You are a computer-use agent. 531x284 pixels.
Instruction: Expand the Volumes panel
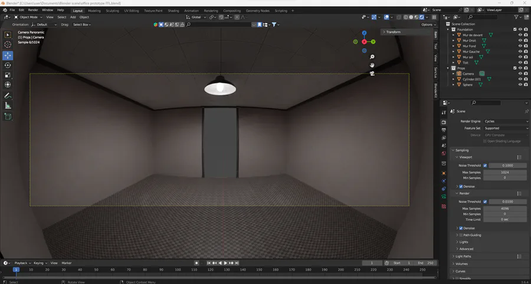[x=453, y=264]
